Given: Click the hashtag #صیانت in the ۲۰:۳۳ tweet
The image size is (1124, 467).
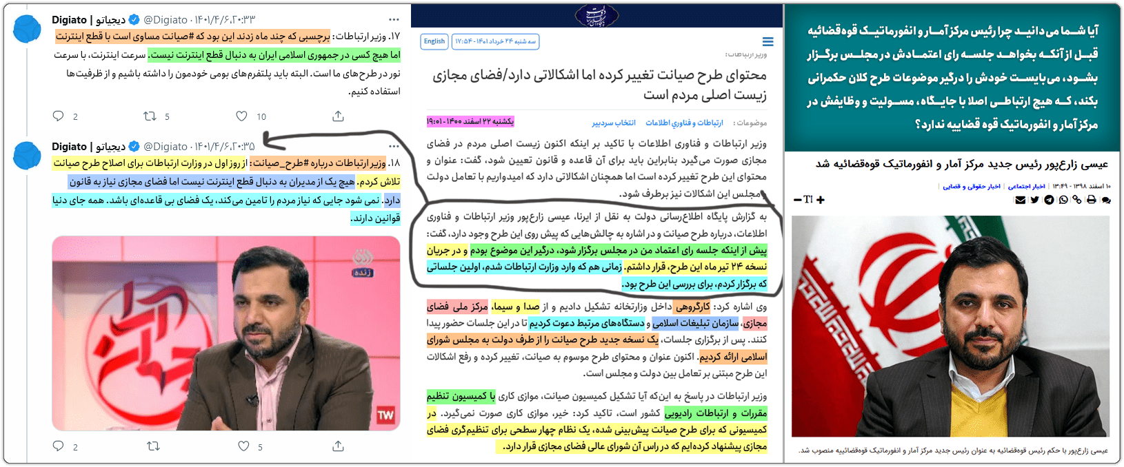Looking at the screenshot, I should pos(185,36).
